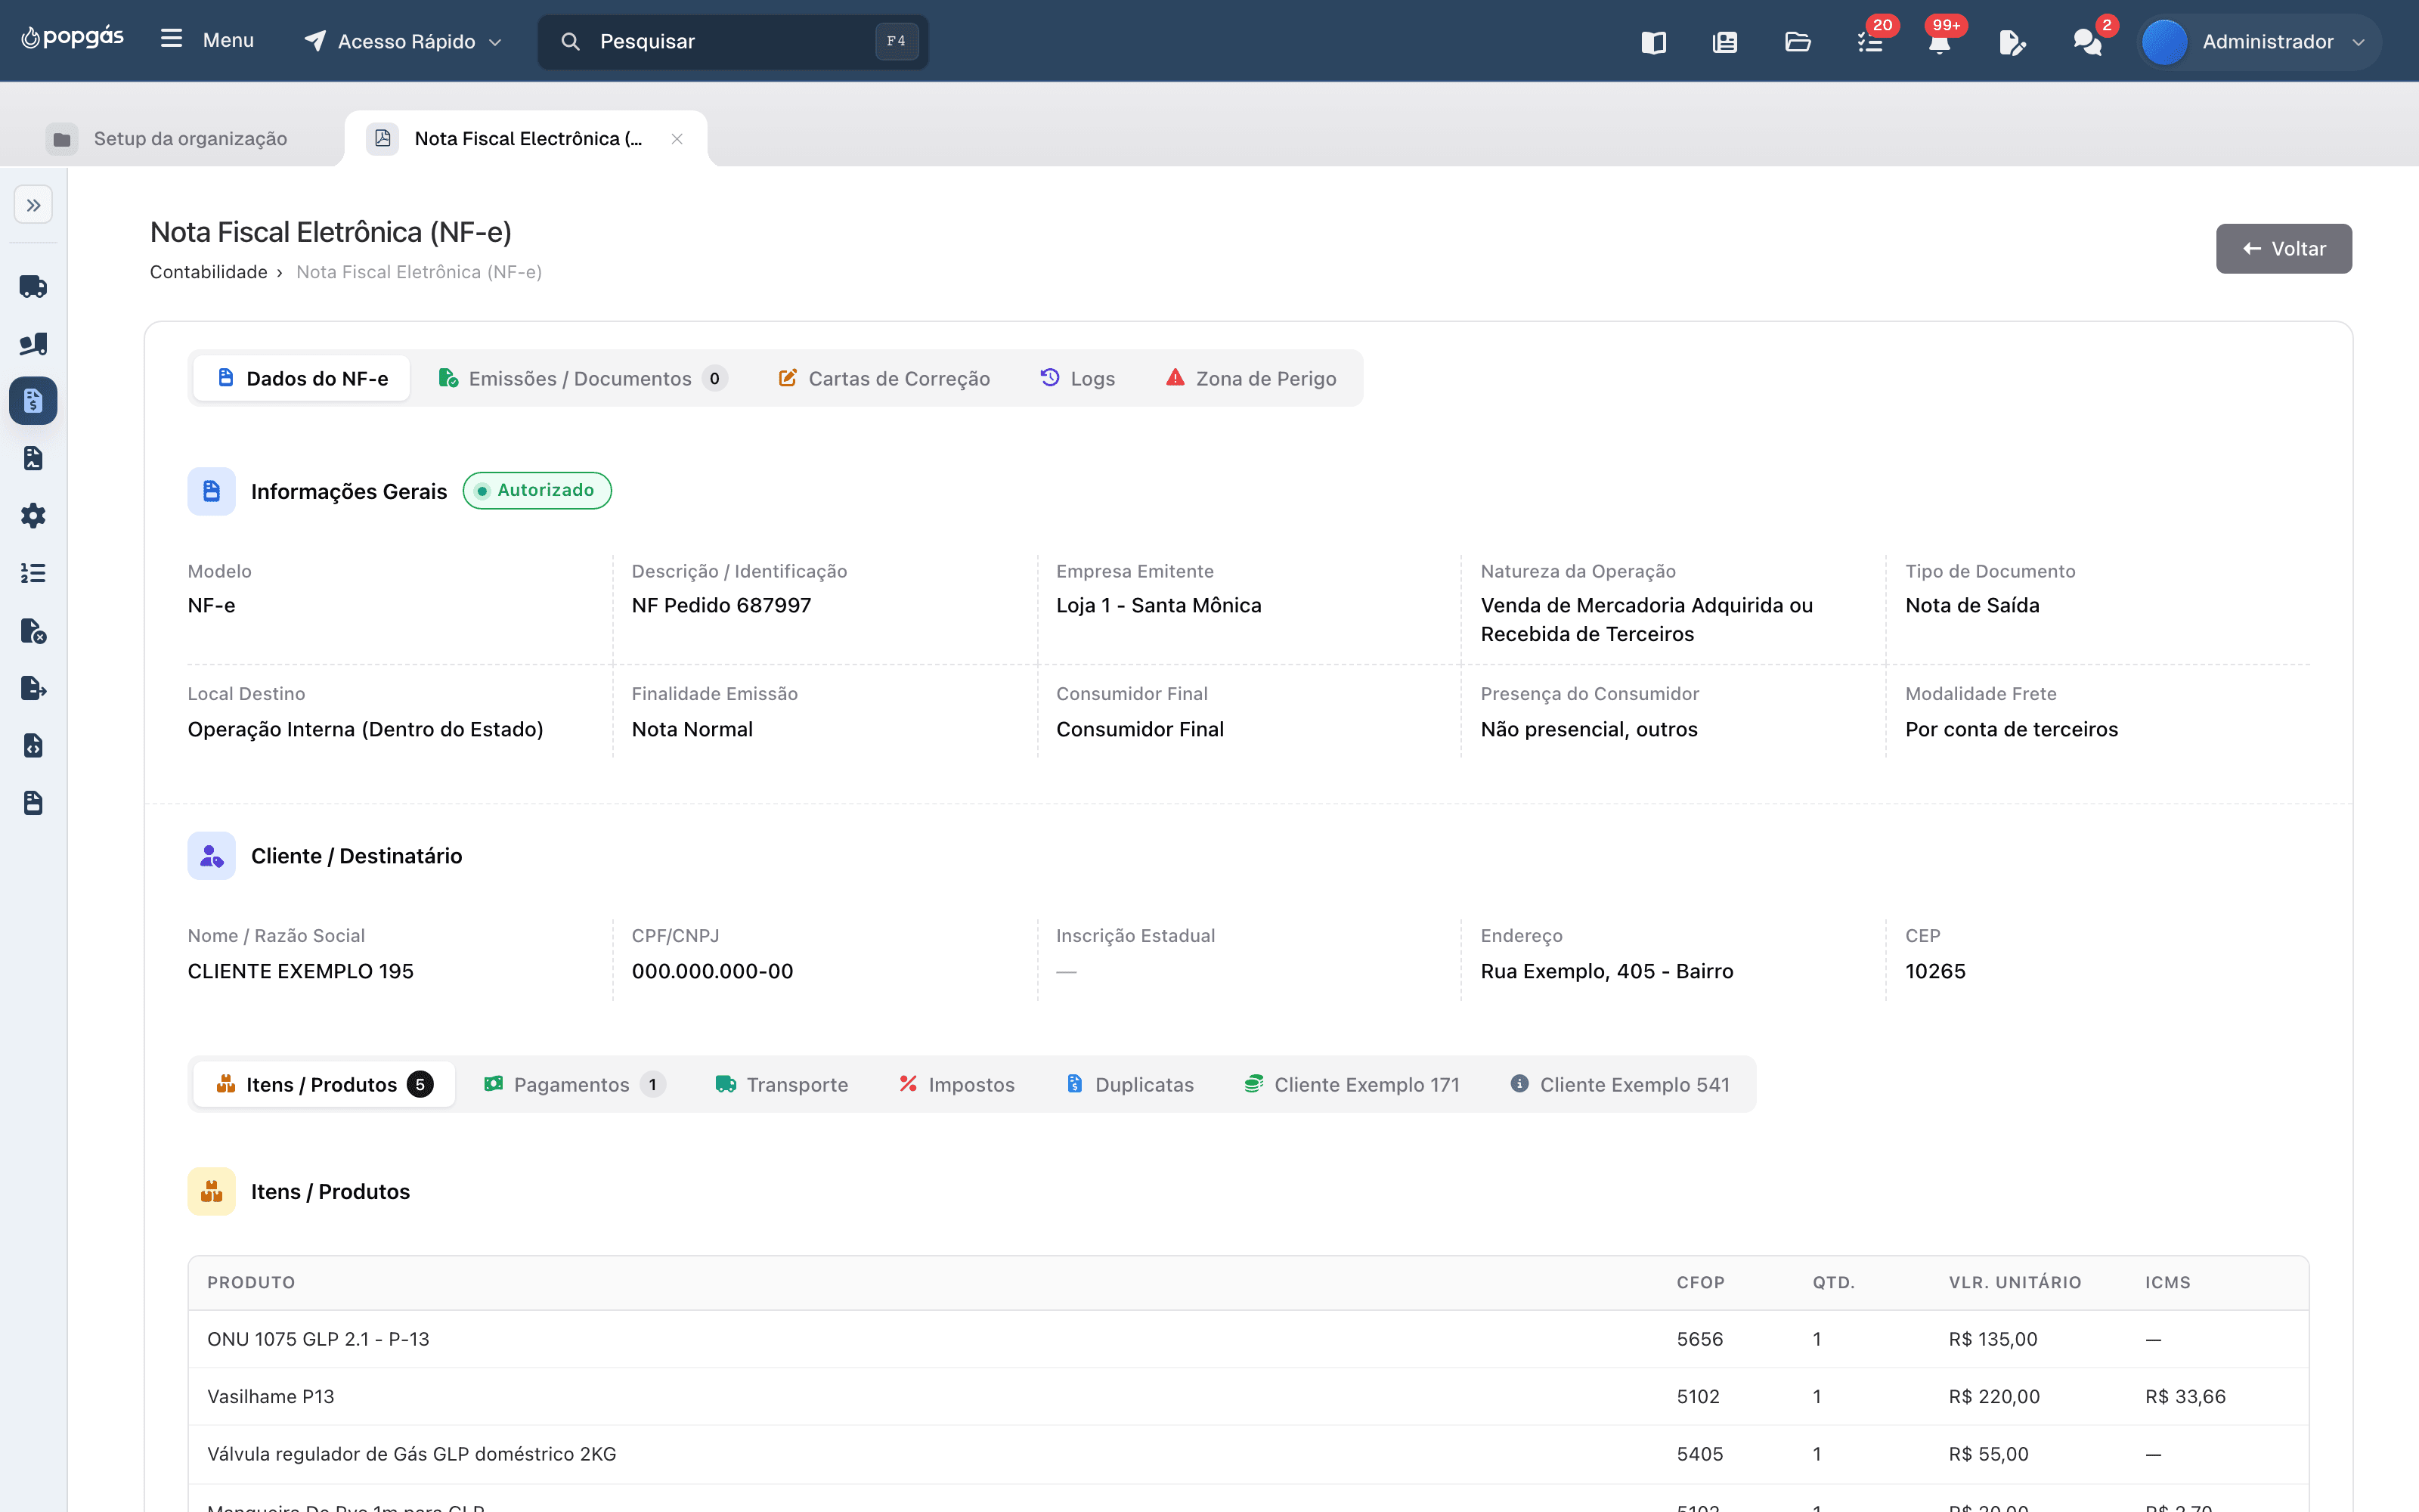Open the Cliente Exemplo 541 tab
The height and width of the screenshot is (1512, 2419).
pos(1619,1085)
